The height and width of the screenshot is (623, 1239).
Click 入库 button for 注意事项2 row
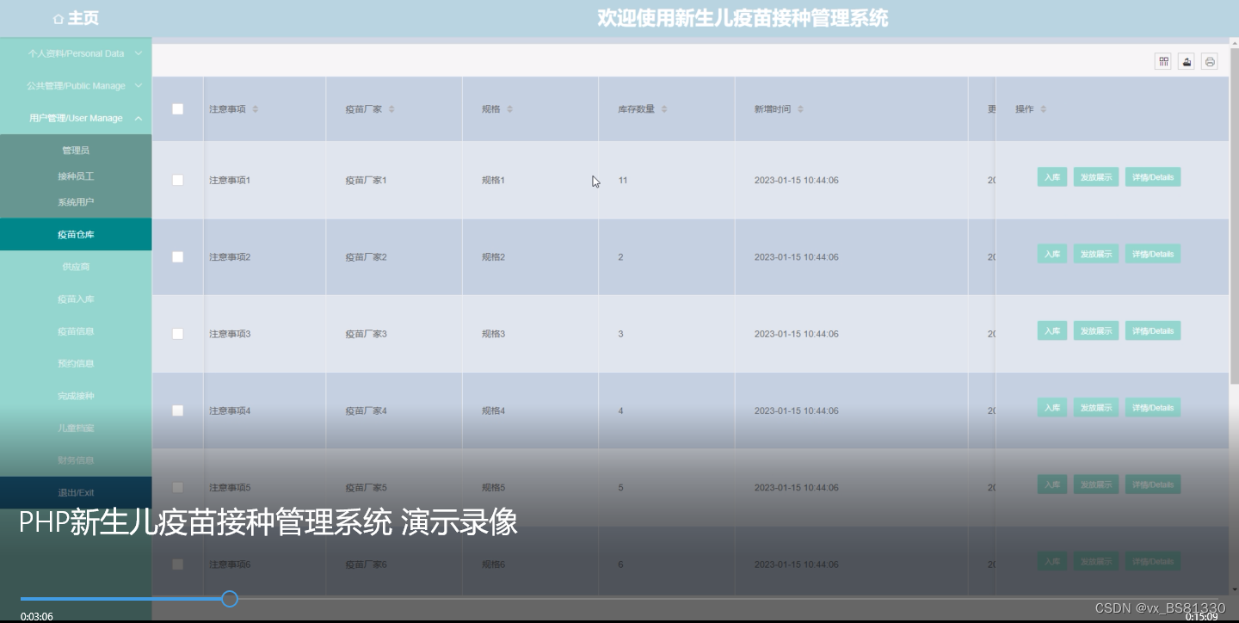coord(1052,254)
